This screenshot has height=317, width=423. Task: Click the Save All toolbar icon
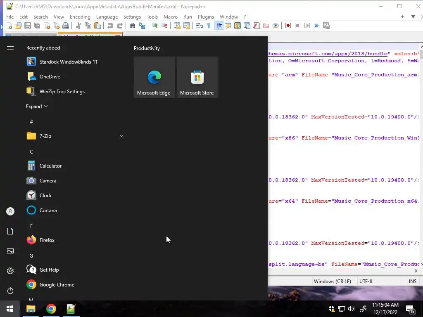pyautogui.click(x=37, y=26)
